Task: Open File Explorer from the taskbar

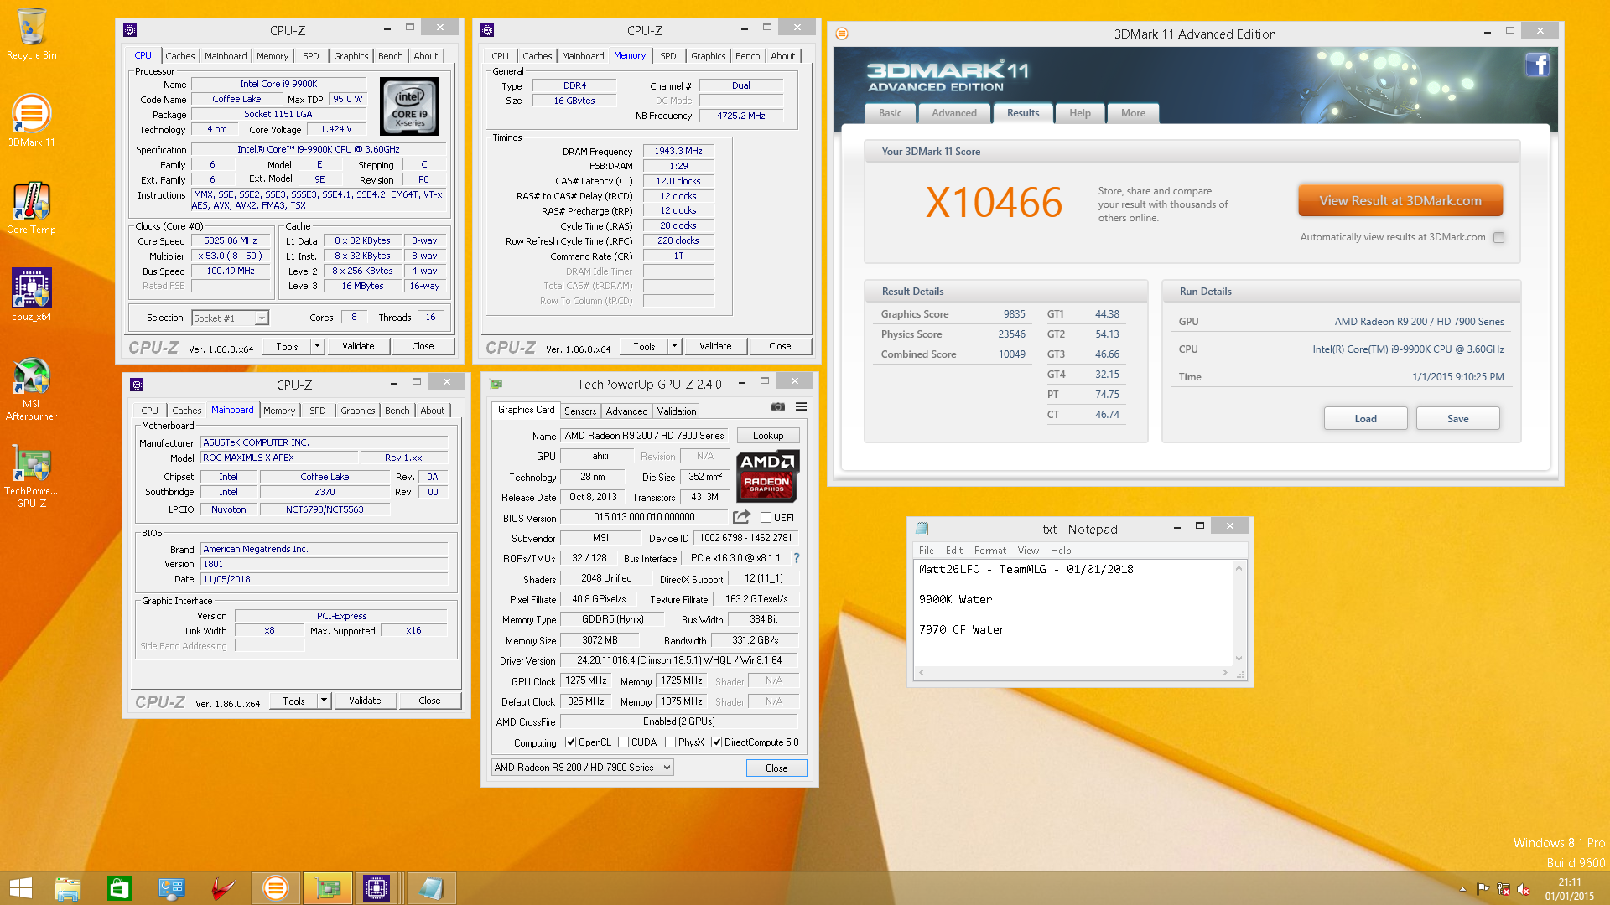Action: point(68,888)
